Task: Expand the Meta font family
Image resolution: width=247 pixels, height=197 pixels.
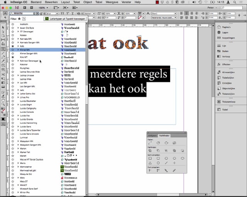Action: click(18, 178)
